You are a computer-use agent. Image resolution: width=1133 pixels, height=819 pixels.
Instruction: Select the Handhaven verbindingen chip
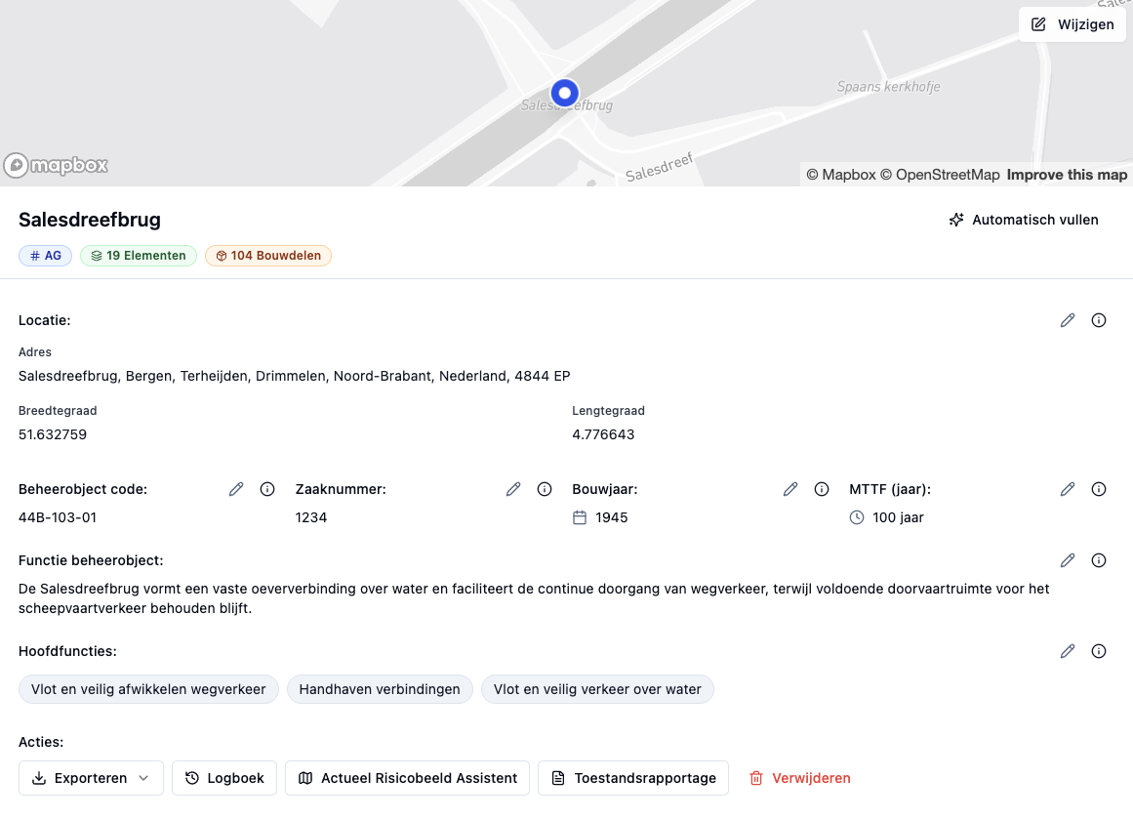pos(380,689)
